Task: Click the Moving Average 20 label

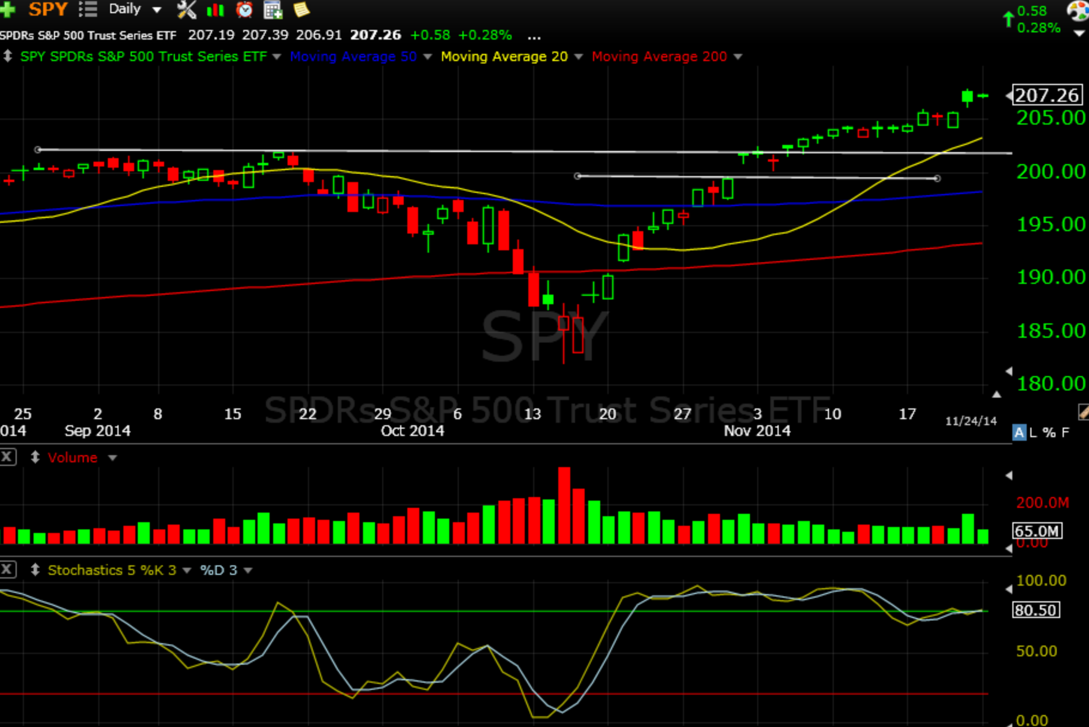Action: click(504, 56)
